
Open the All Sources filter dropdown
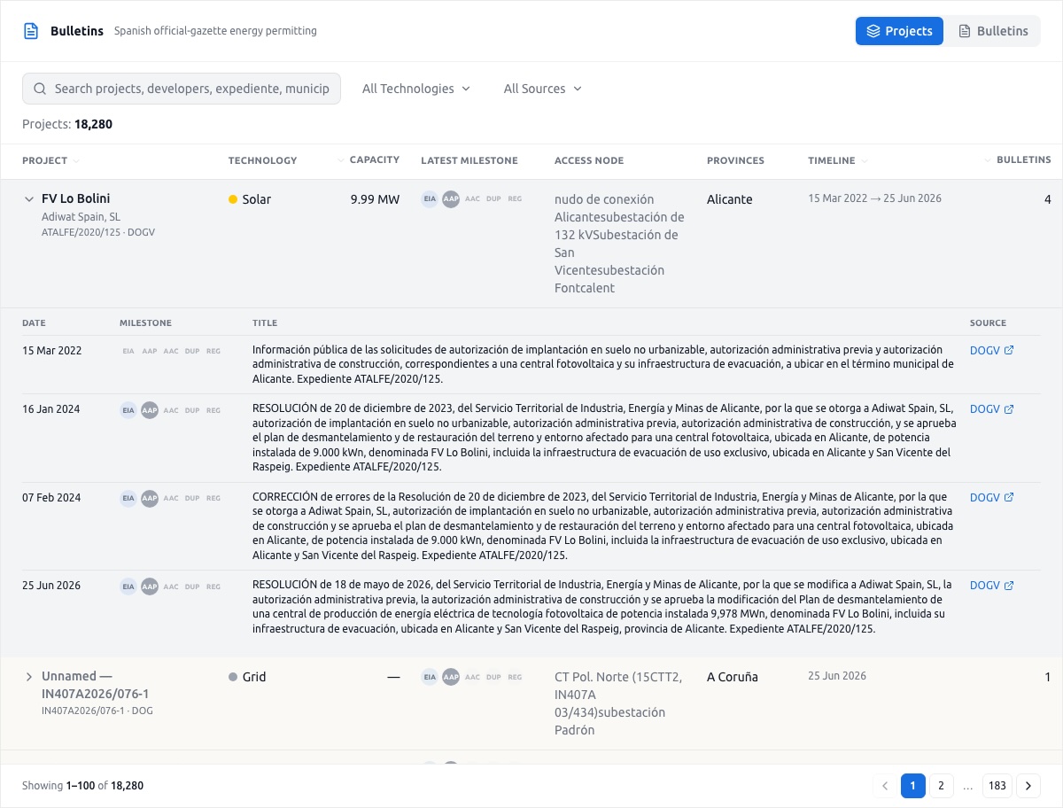[x=543, y=89]
